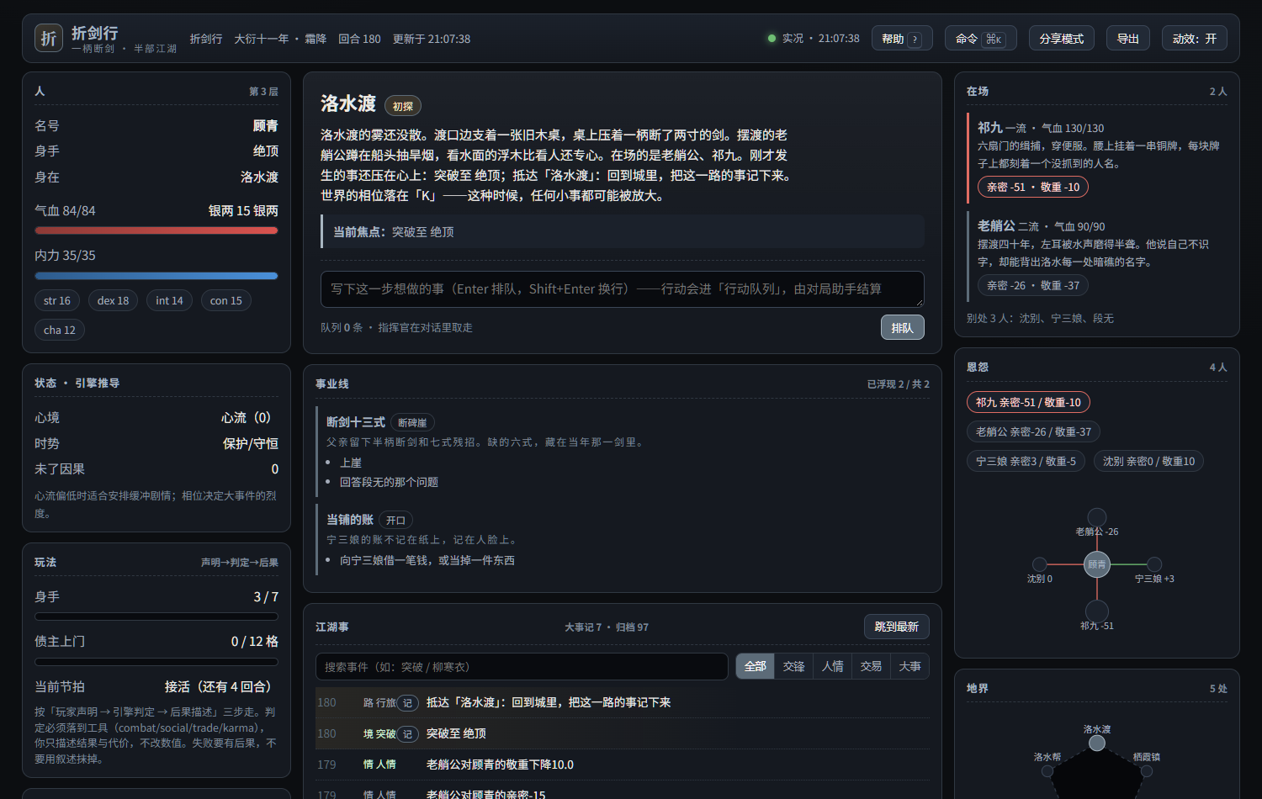Screen dimensions: 1262x799
Task: Focus the 搜索事件 search field
Action: 522,666
